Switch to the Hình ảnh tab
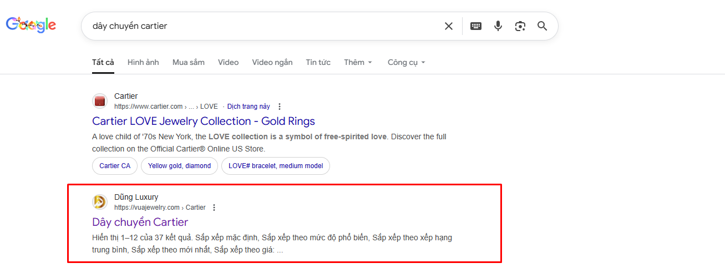Viewport: 725px width, 273px height. coord(143,62)
